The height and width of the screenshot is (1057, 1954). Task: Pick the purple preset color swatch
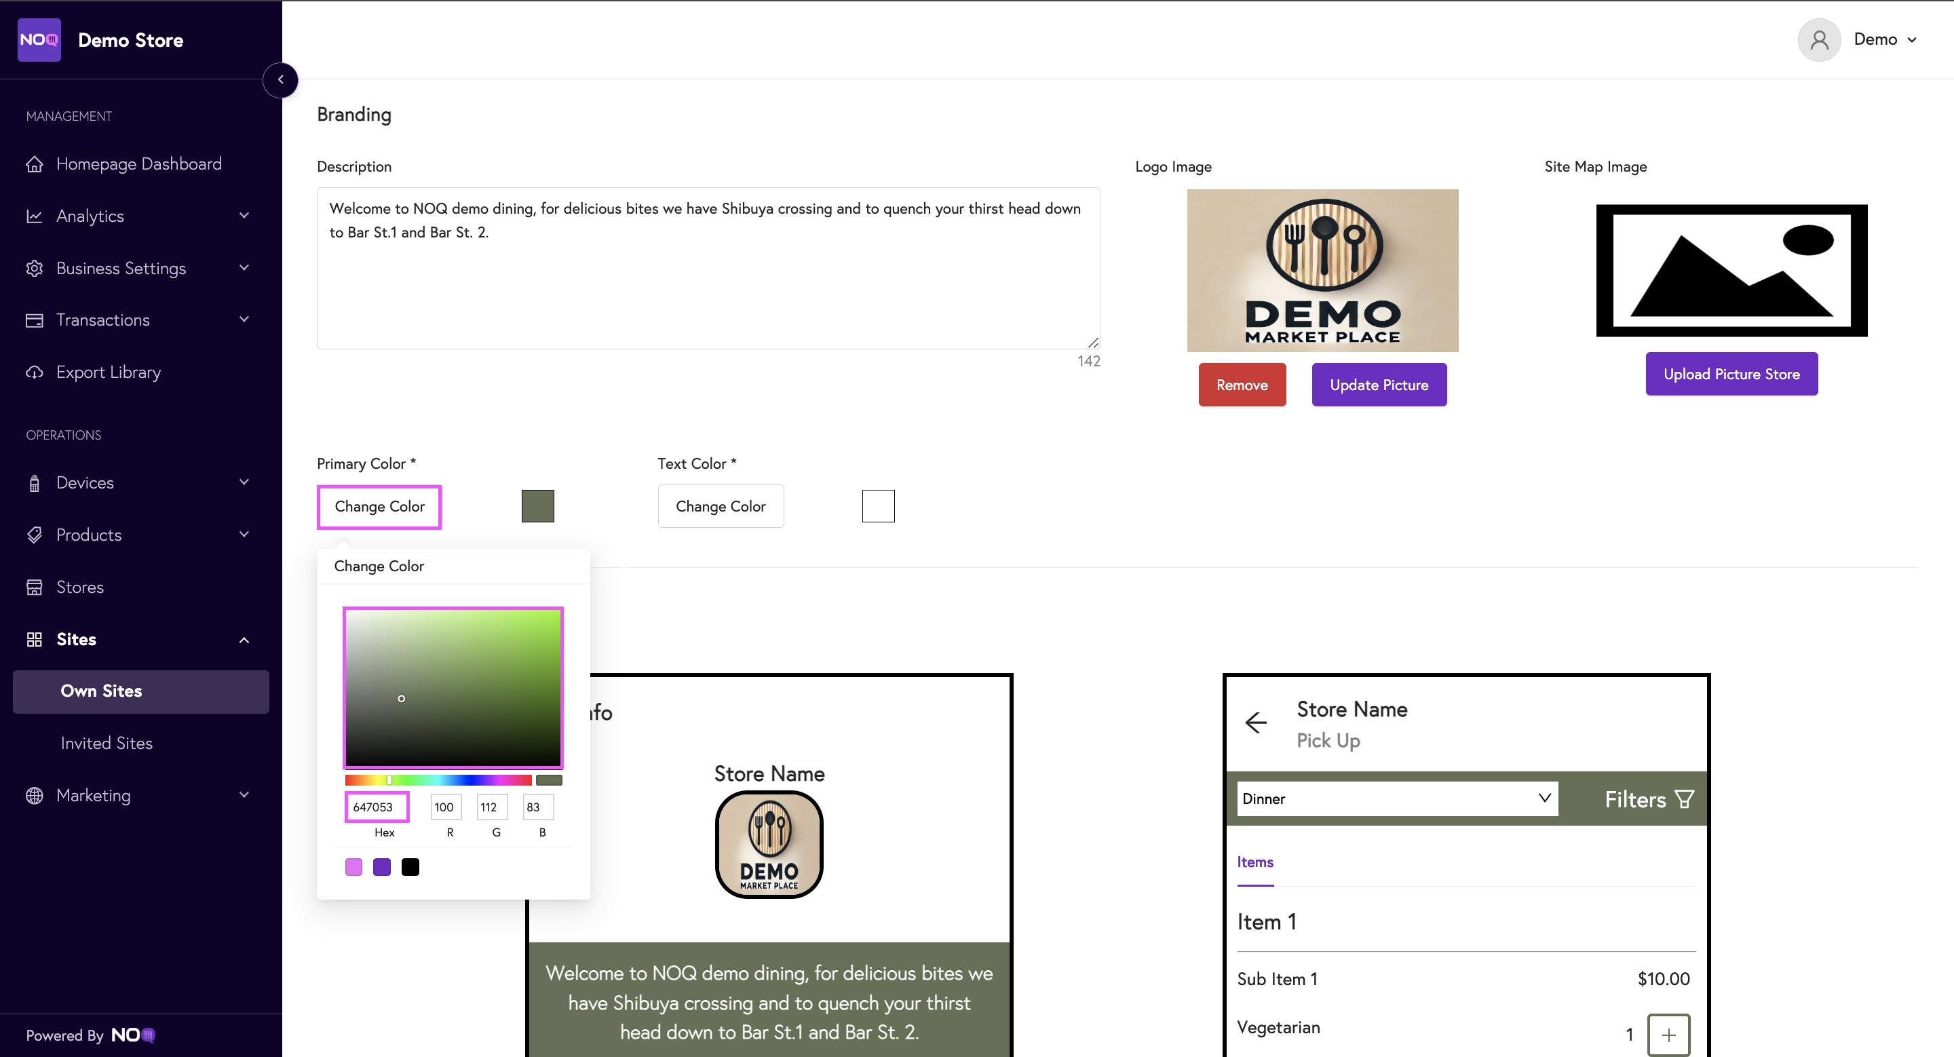[381, 866]
